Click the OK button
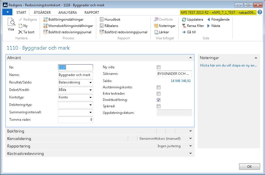Screen dimensions: 265x175 click(x=249, y=167)
